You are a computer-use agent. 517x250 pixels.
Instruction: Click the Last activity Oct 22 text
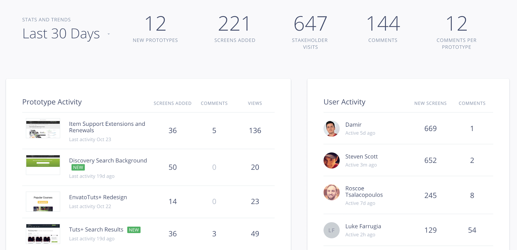[x=90, y=207]
